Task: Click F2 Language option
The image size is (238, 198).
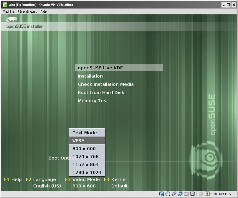Action: (x=41, y=179)
